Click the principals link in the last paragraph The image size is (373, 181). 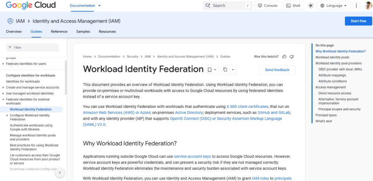click(x=283, y=178)
